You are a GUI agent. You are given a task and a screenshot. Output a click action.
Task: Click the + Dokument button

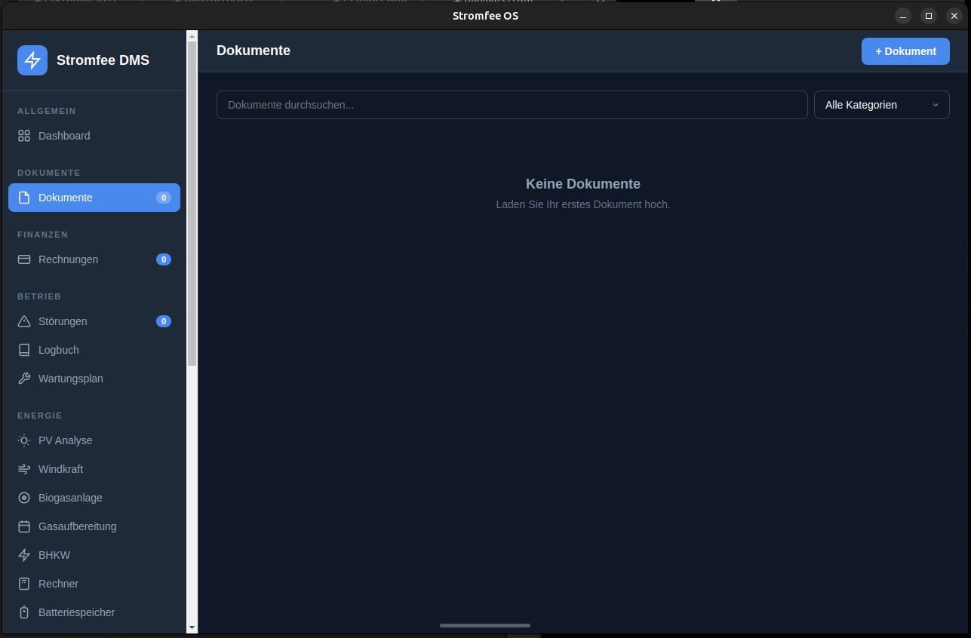click(905, 51)
